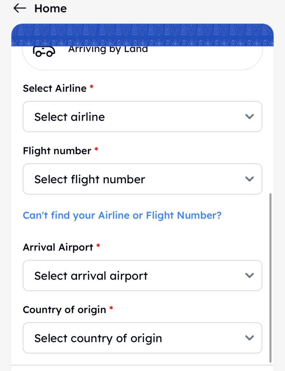
Task: Click the chevron in the country of origin field
Action: pos(249,338)
